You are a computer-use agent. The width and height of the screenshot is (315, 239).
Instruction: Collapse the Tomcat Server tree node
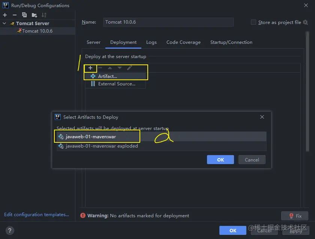pos(4,23)
